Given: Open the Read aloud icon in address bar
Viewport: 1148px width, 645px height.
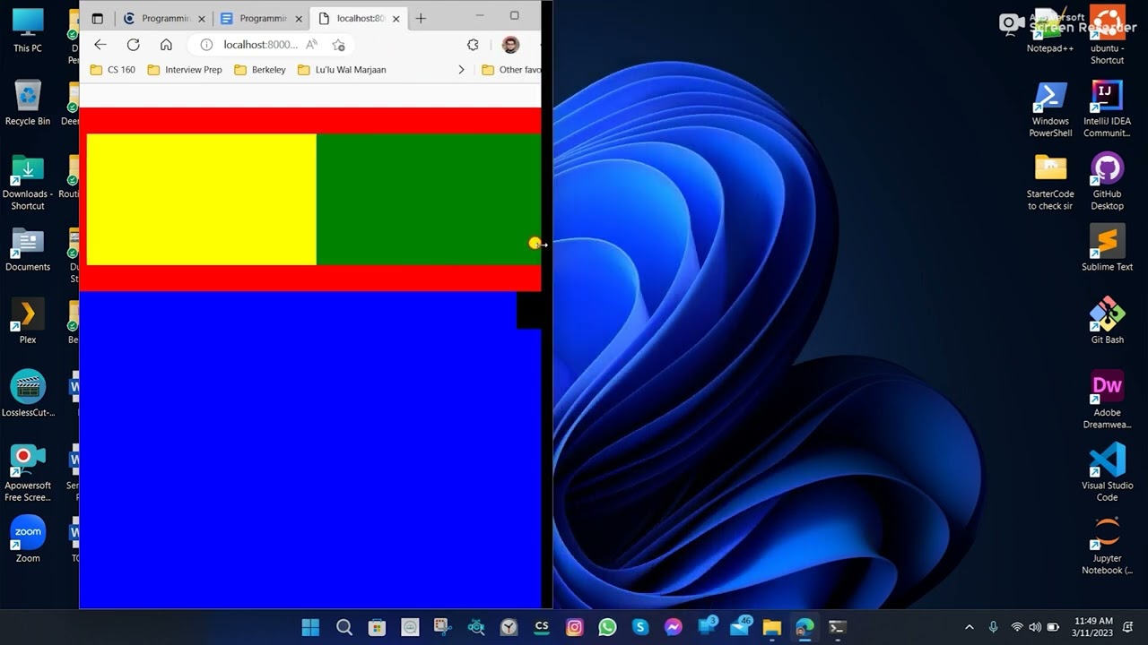Looking at the screenshot, I should click(312, 45).
